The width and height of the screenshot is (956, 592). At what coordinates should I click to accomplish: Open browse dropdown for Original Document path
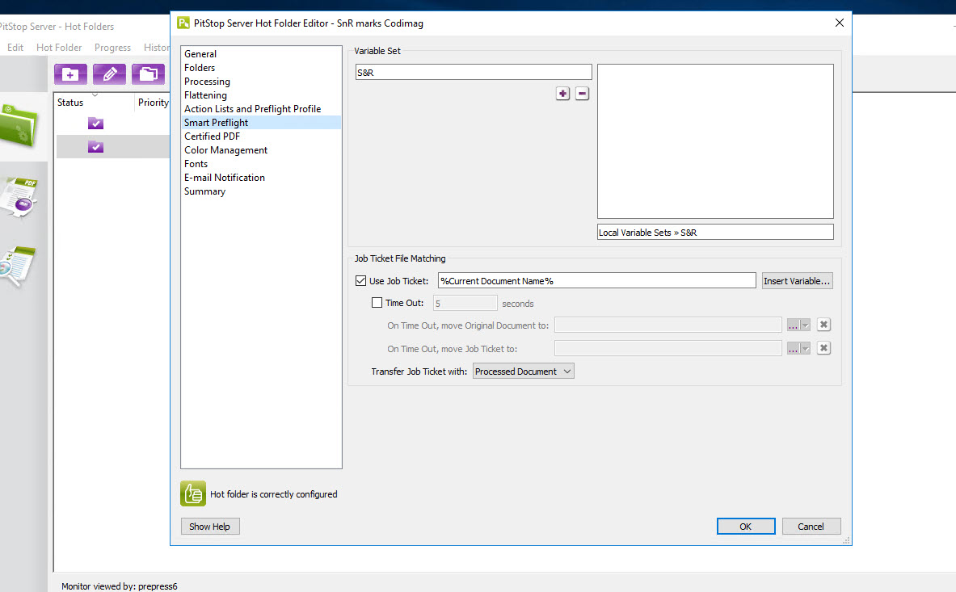point(798,325)
